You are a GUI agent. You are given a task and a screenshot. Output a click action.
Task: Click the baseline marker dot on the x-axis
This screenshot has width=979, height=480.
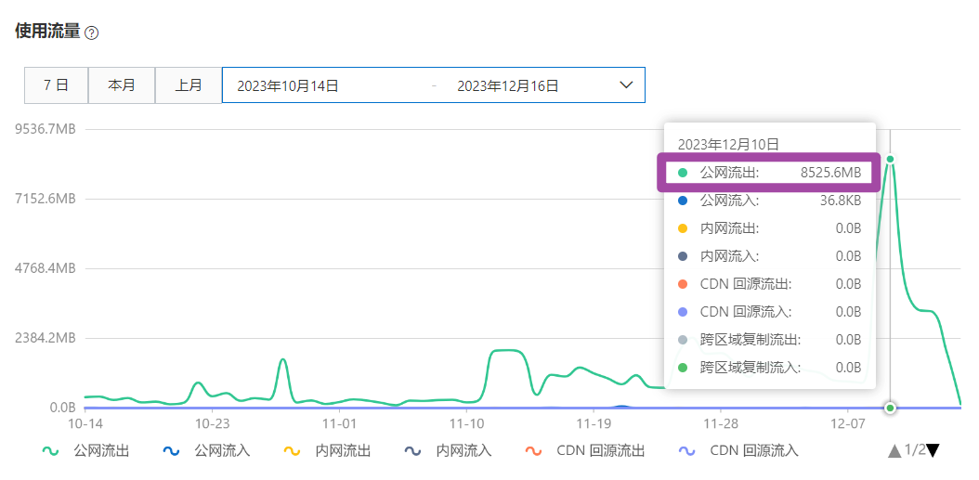coord(890,408)
